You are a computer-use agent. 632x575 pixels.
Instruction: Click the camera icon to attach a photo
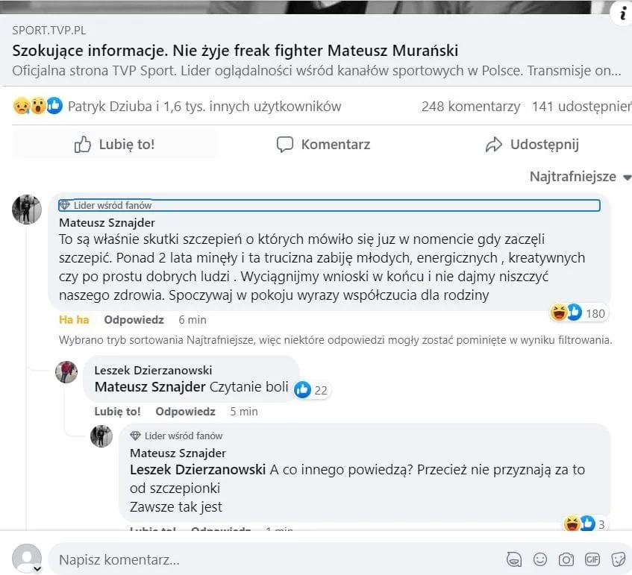tap(566, 559)
